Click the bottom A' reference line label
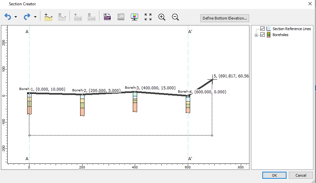Screen dimensions: 316x183 190,159
